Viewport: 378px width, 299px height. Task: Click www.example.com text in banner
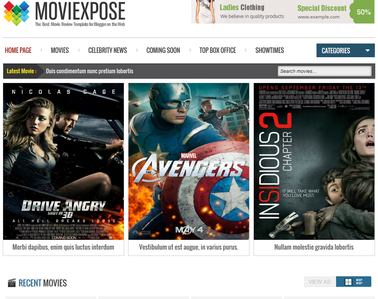pyautogui.click(x=318, y=17)
